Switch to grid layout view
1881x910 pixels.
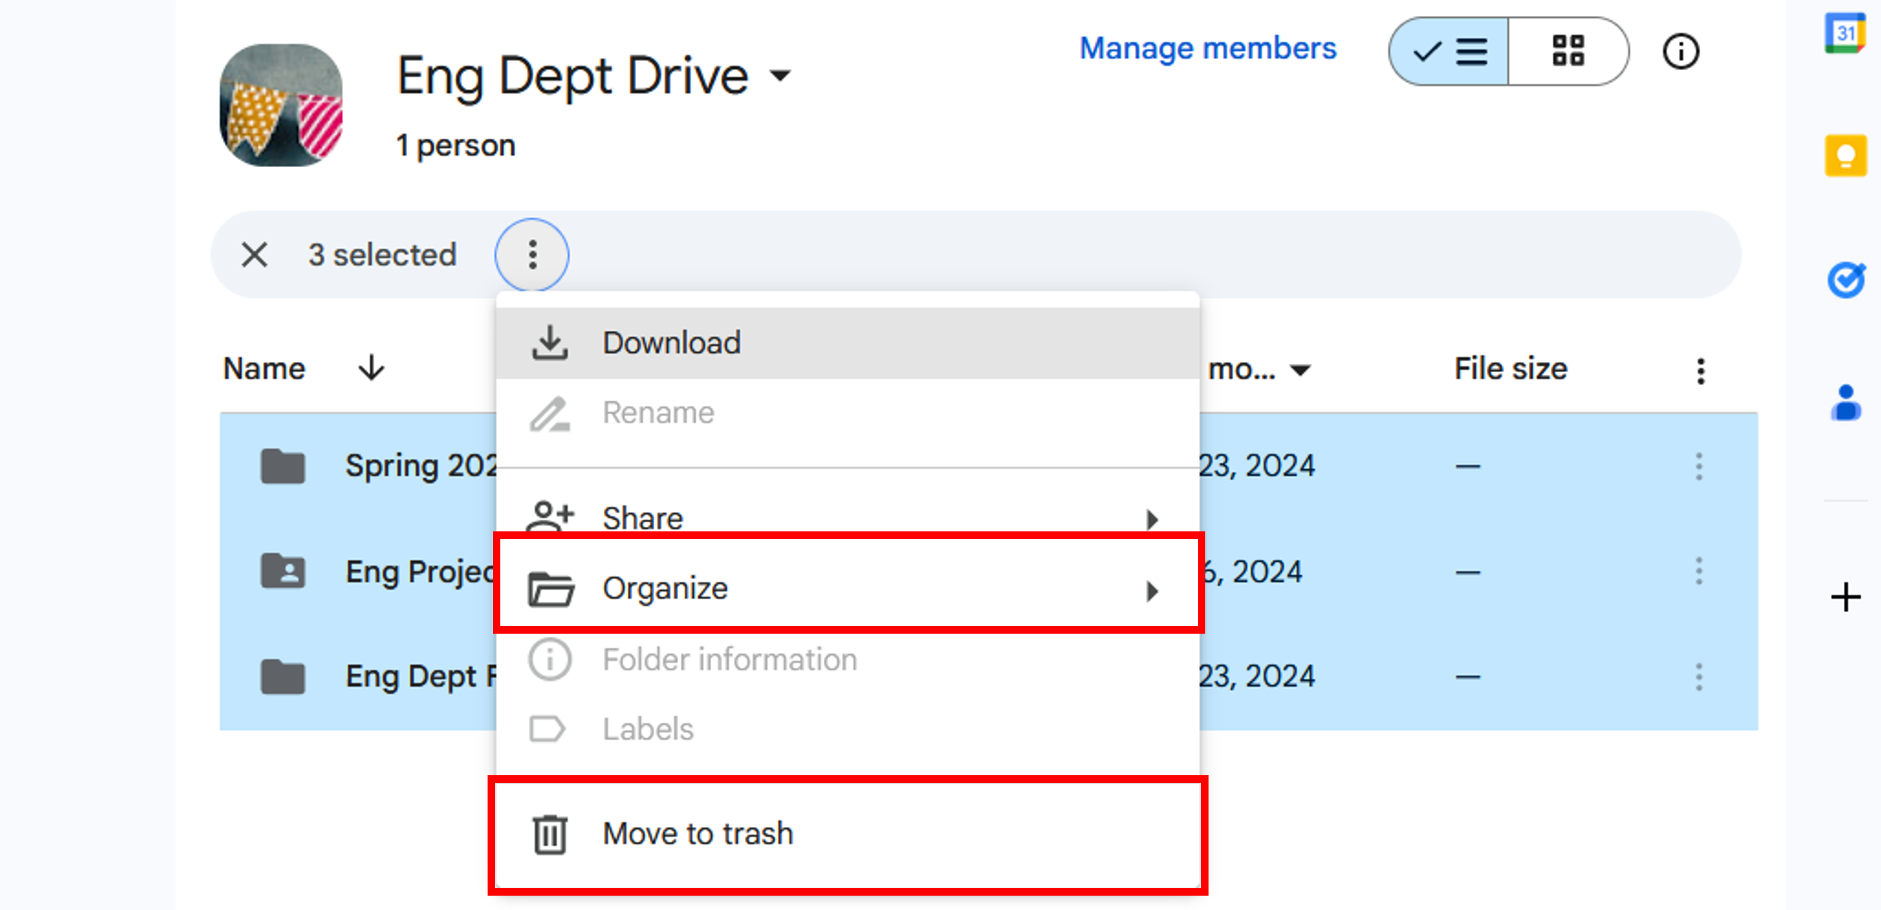pos(1567,52)
